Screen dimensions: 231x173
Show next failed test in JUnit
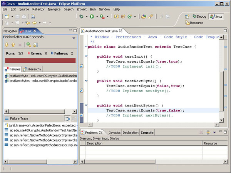point(7,45)
